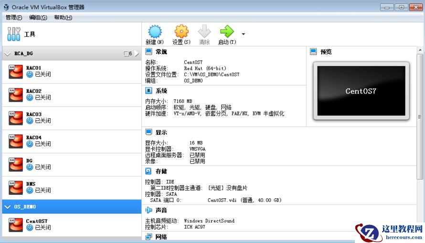
Task: Click the Network (网络) section icon
Action: tap(149, 237)
